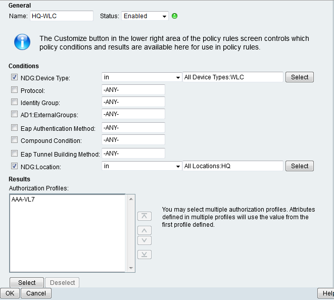This screenshot has width=334, height=300.
Task: Click the green enabled status indicator
Action: click(175, 16)
